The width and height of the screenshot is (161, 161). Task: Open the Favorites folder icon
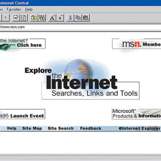tap(34, 18)
